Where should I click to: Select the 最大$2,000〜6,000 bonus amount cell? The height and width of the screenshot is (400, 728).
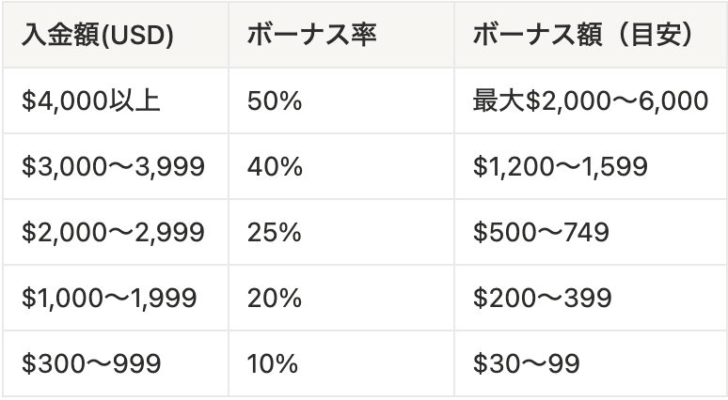point(590,100)
